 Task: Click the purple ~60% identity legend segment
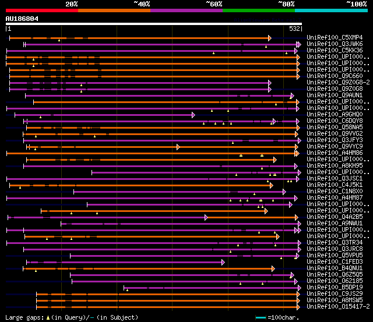(186, 10)
